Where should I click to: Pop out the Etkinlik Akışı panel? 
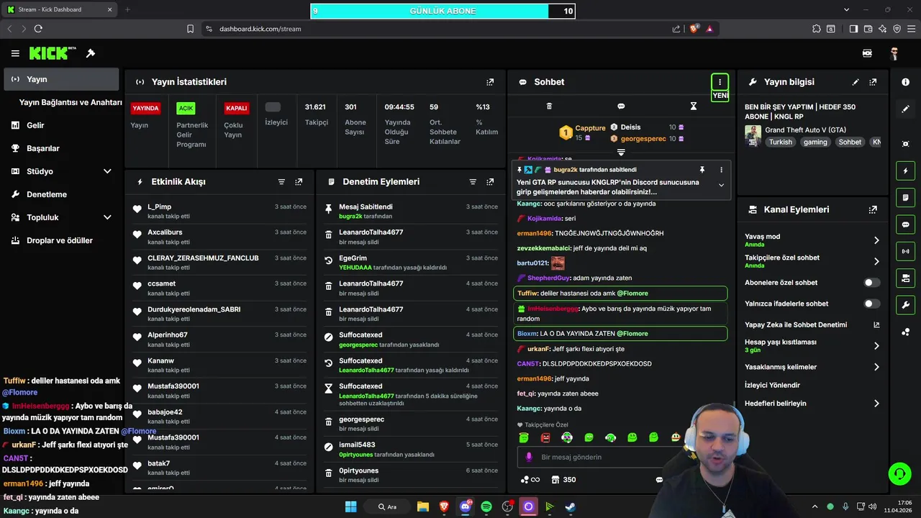299,182
